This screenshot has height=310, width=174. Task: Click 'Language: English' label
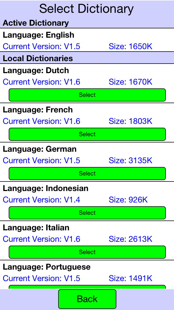pyautogui.click(x=38, y=35)
